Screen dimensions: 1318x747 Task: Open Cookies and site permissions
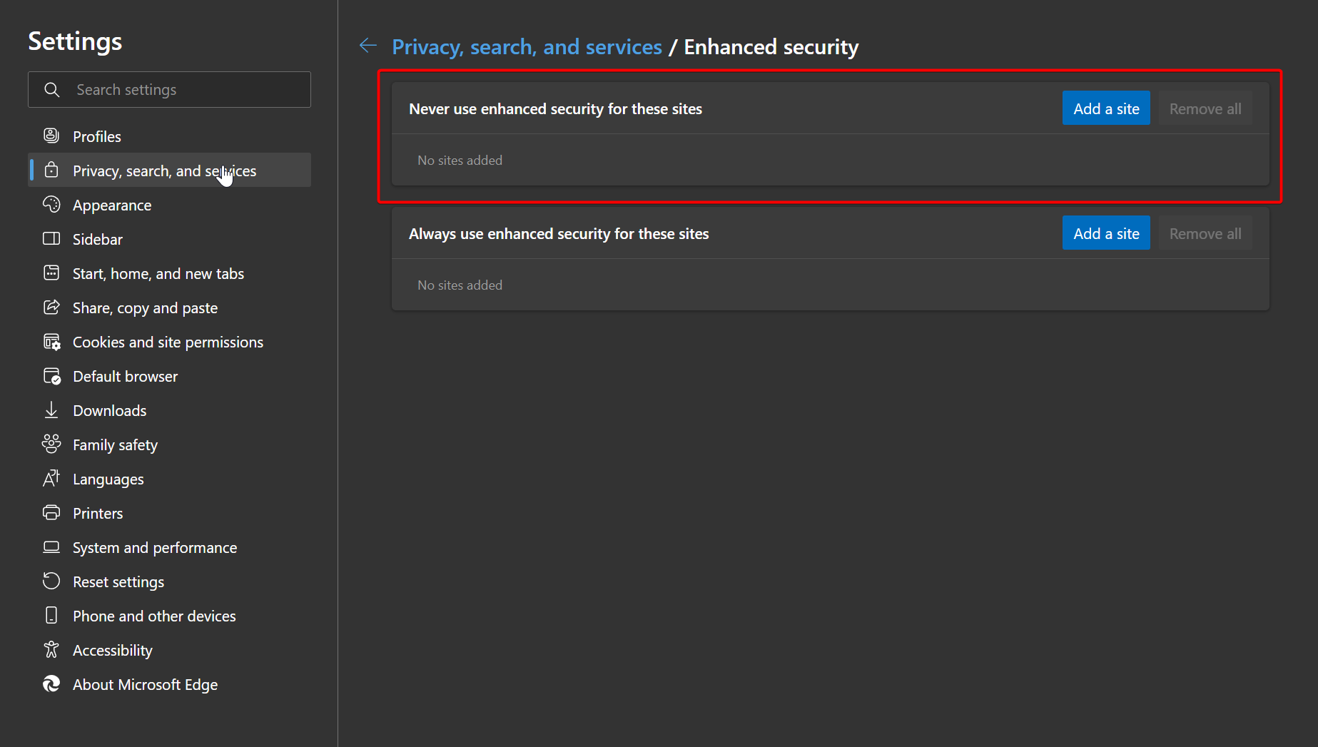point(168,342)
